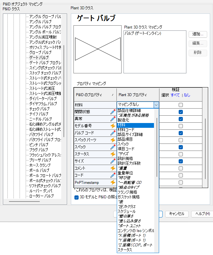Image resolution: width=213 pixels, height=255 pixels.
Task: Select ボール バルブ tree item
Action: pos(39,170)
